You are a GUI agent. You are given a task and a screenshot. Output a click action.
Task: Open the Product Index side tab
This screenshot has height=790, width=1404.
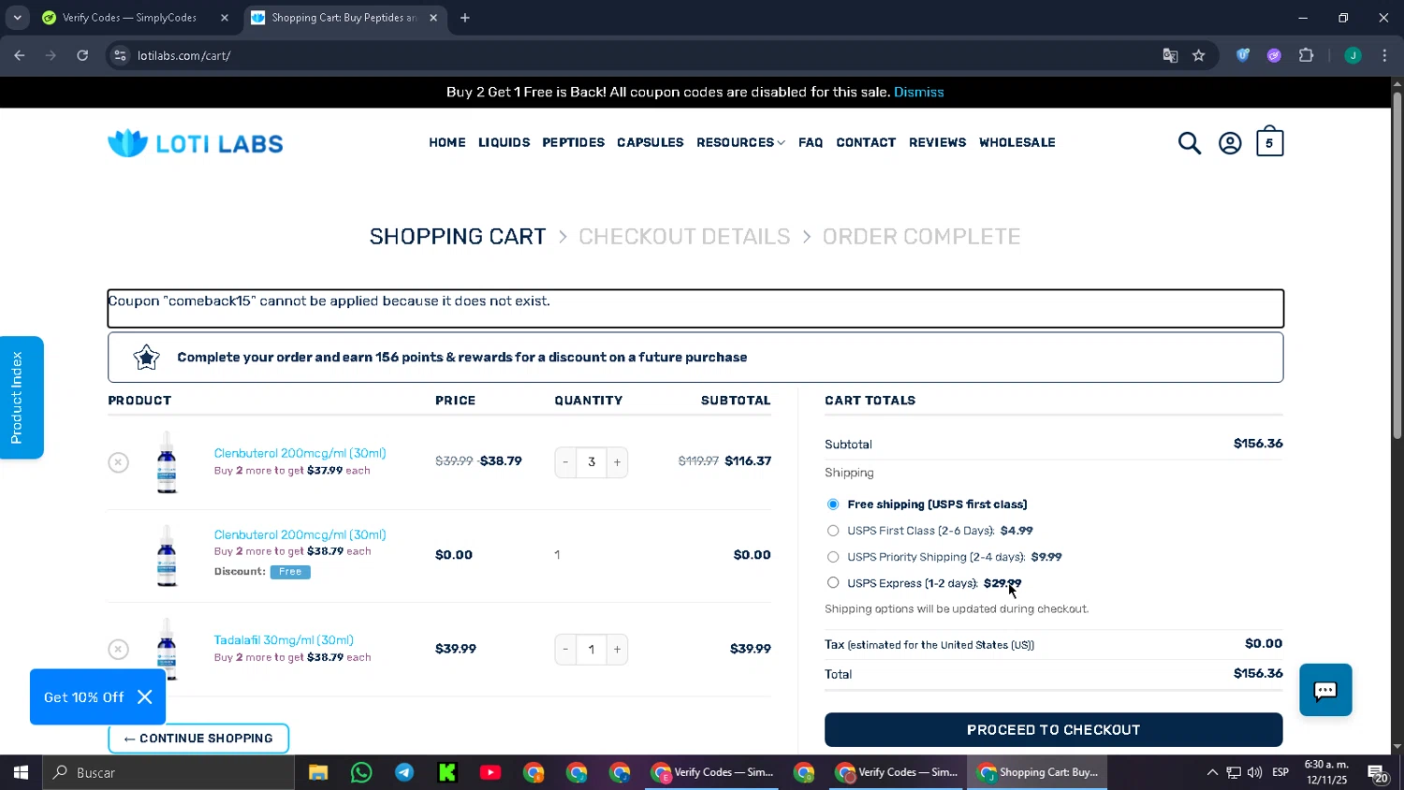pyautogui.click(x=22, y=398)
